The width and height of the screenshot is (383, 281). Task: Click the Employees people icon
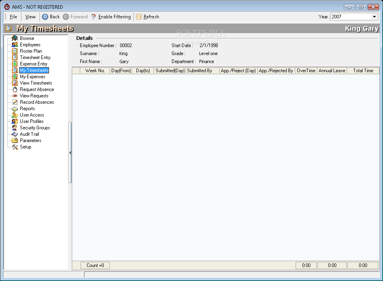[15, 44]
